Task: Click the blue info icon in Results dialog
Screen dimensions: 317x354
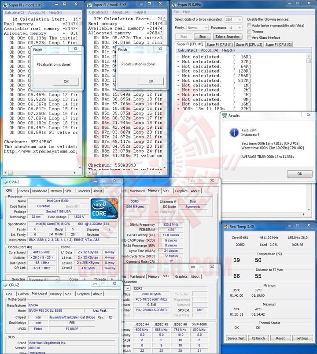Action: (234, 133)
